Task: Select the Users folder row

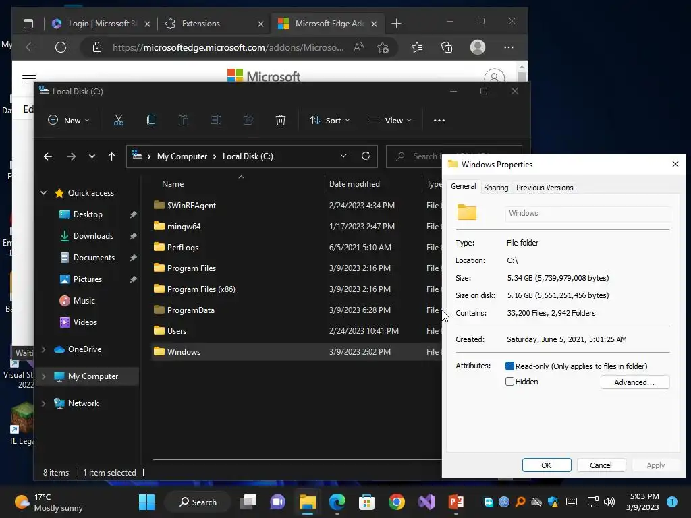Action: (x=296, y=330)
